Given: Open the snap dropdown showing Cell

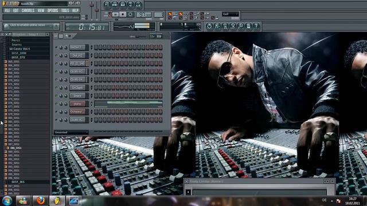Looking at the screenshot, I should click(231, 14).
